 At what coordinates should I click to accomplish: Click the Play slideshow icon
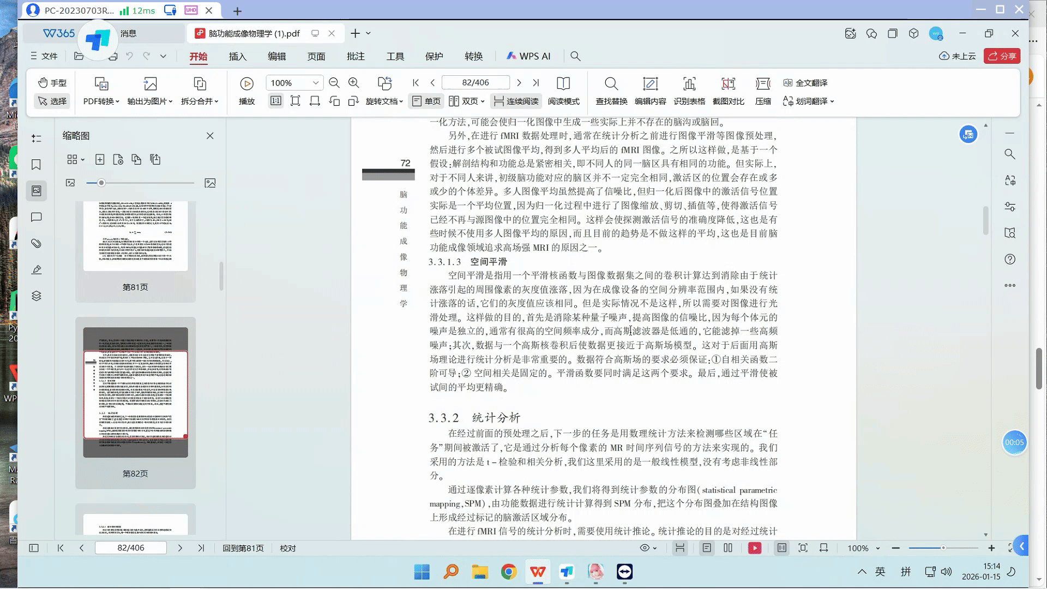coord(246,83)
